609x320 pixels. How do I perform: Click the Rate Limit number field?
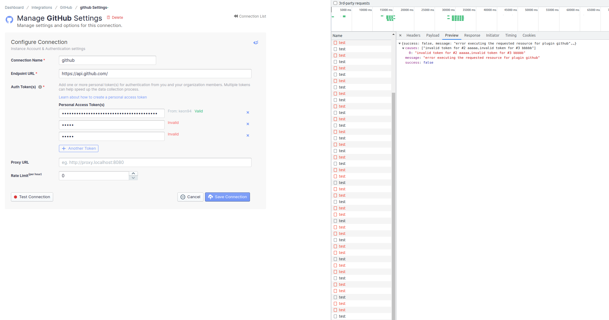click(x=94, y=176)
